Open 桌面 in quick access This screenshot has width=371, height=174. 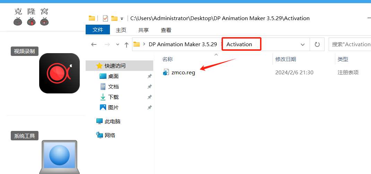click(113, 76)
